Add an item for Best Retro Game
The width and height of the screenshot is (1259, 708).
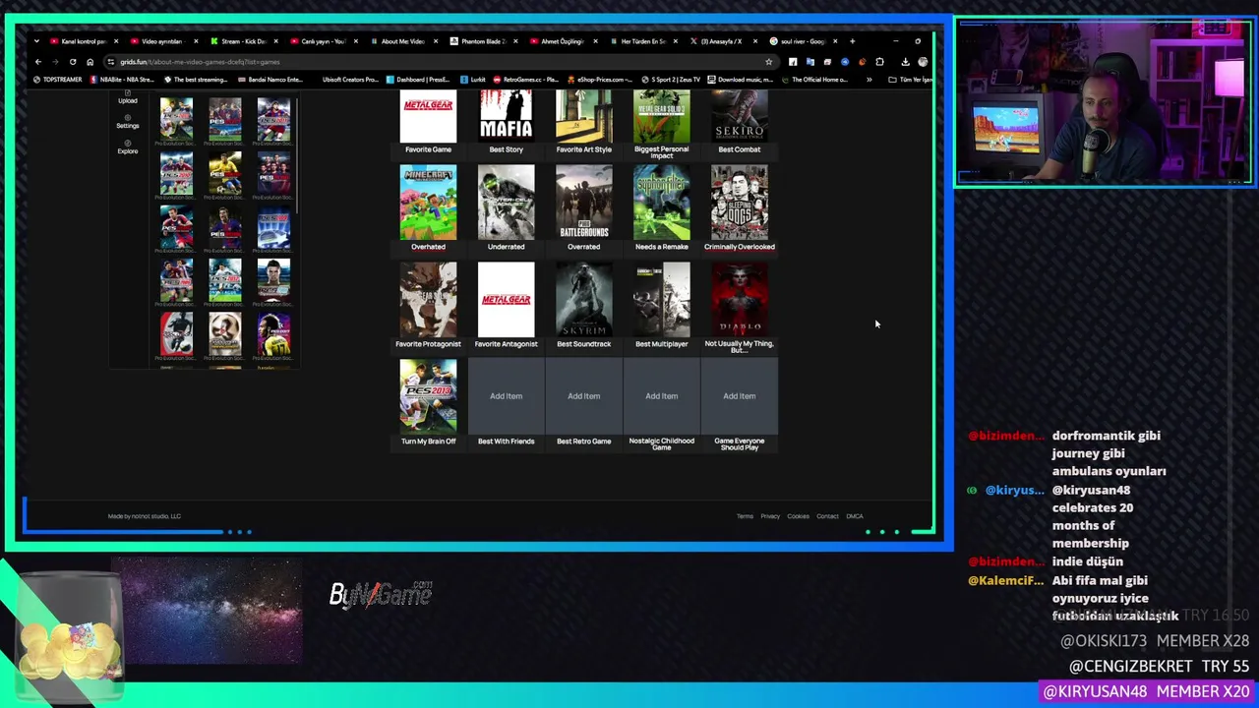click(583, 396)
